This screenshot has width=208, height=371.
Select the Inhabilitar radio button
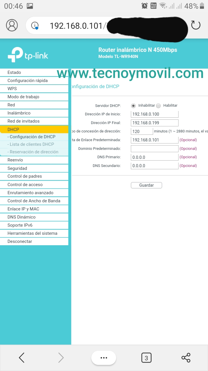click(x=133, y=106)
